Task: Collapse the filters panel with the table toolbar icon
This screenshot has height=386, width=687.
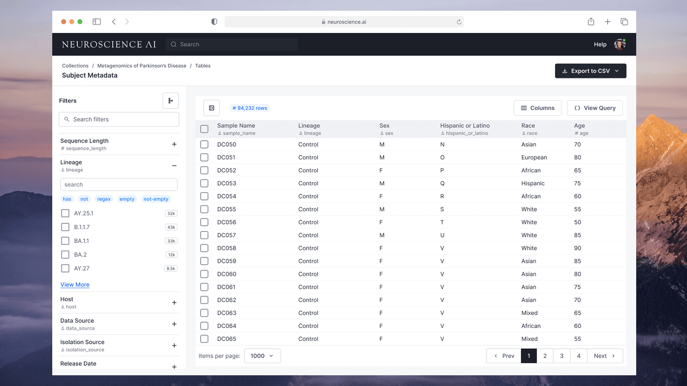Action: click(211, 108)
